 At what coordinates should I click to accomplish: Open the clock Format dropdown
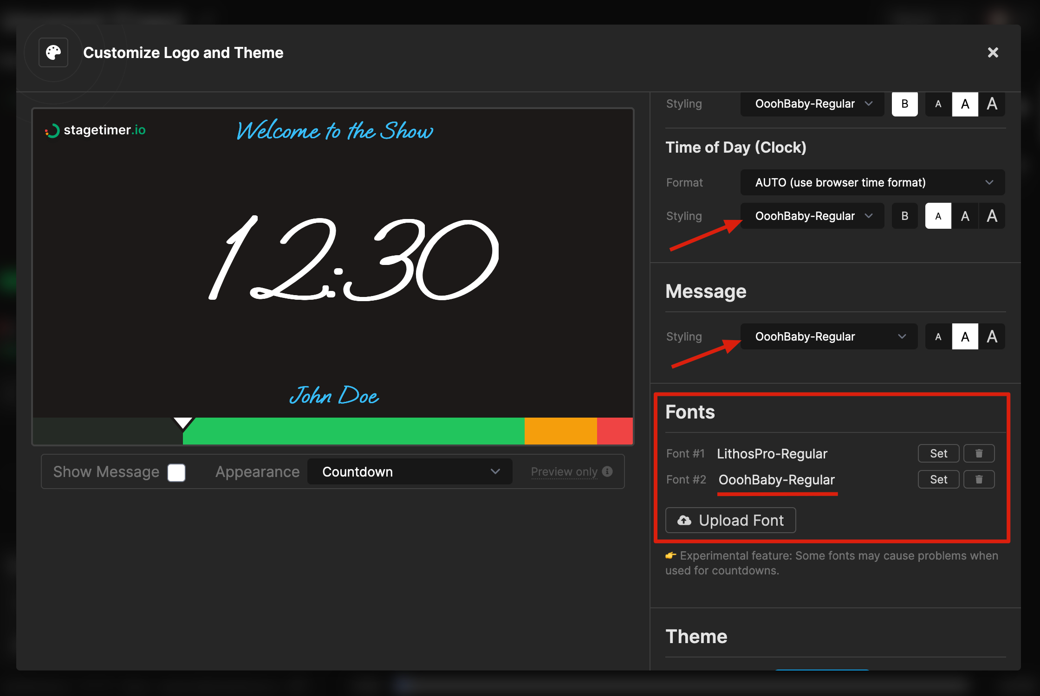pos(872,182)
